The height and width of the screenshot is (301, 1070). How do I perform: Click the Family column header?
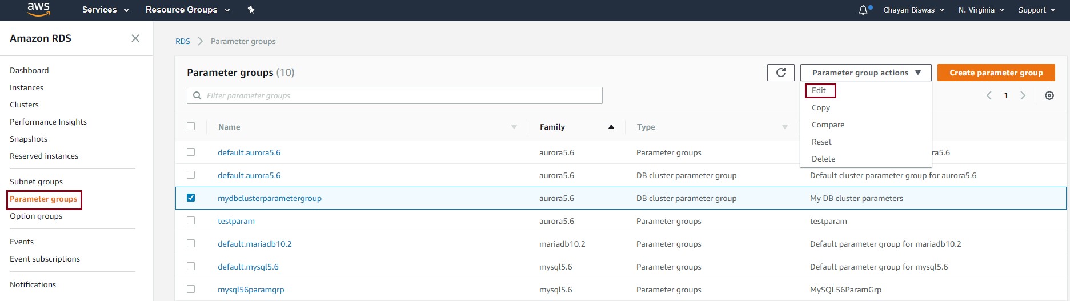click(x=552, y=127)
